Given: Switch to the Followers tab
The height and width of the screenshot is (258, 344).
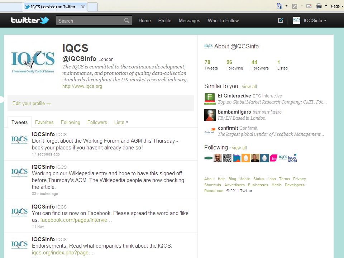Looking at the screenshot, I should coord(97,122).
